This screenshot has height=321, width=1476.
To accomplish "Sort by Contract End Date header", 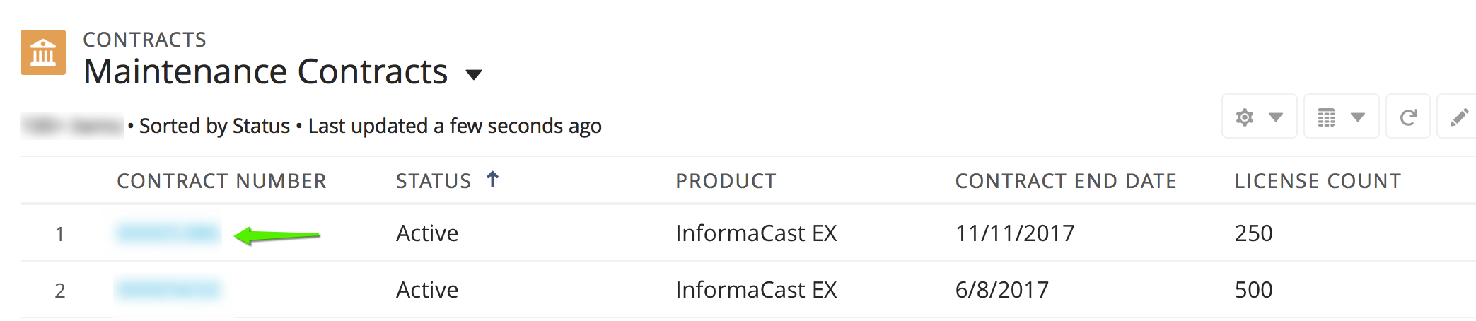I will coord(1065,182).
